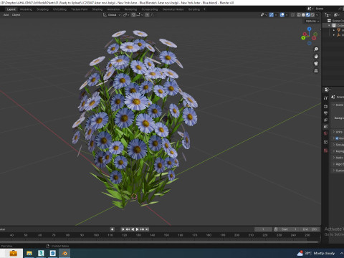Switch to rendered viewport shading
Screen dimensions: 344x258
[x=312, y=15]
